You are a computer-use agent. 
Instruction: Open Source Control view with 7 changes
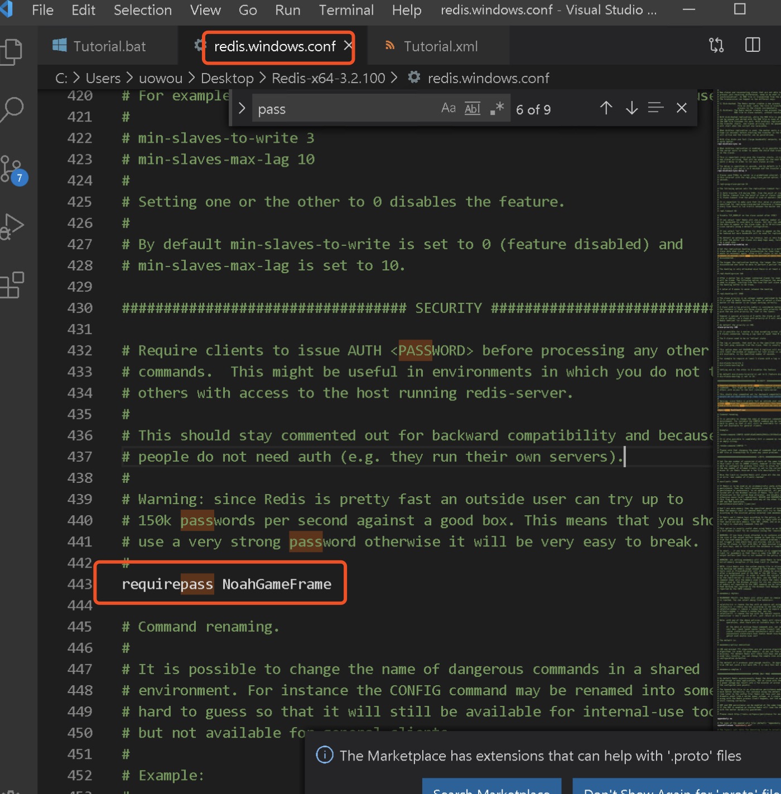point(13,170)
